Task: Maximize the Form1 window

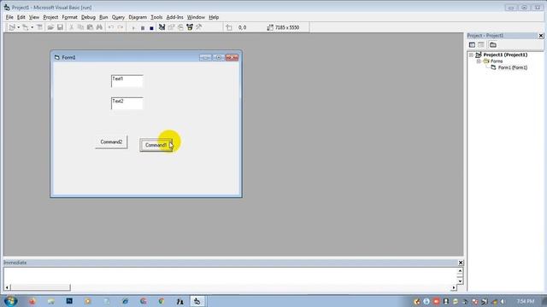Action: coord(219,57)
